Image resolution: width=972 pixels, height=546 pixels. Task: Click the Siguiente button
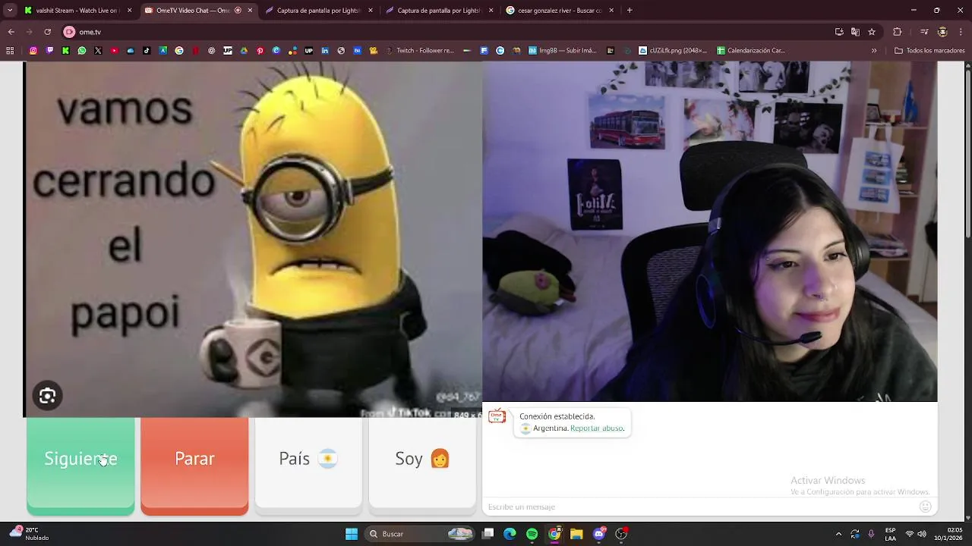tap(80, 466)
